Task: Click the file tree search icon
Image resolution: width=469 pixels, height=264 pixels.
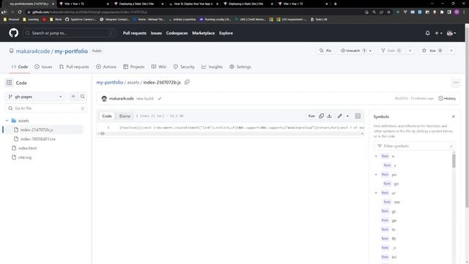Action: (83, 96)
